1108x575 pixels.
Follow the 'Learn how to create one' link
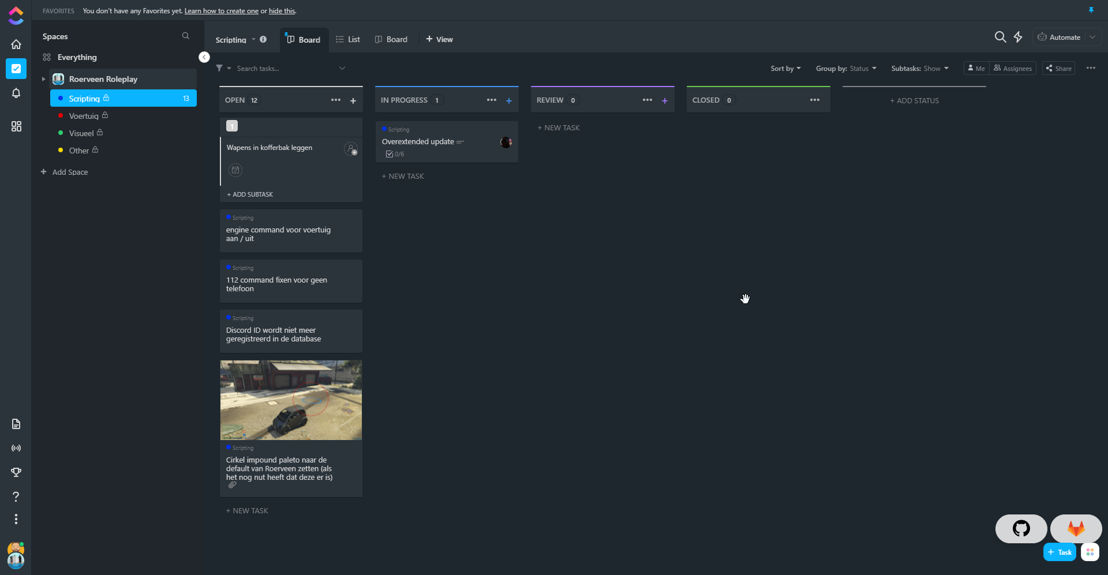221,11
